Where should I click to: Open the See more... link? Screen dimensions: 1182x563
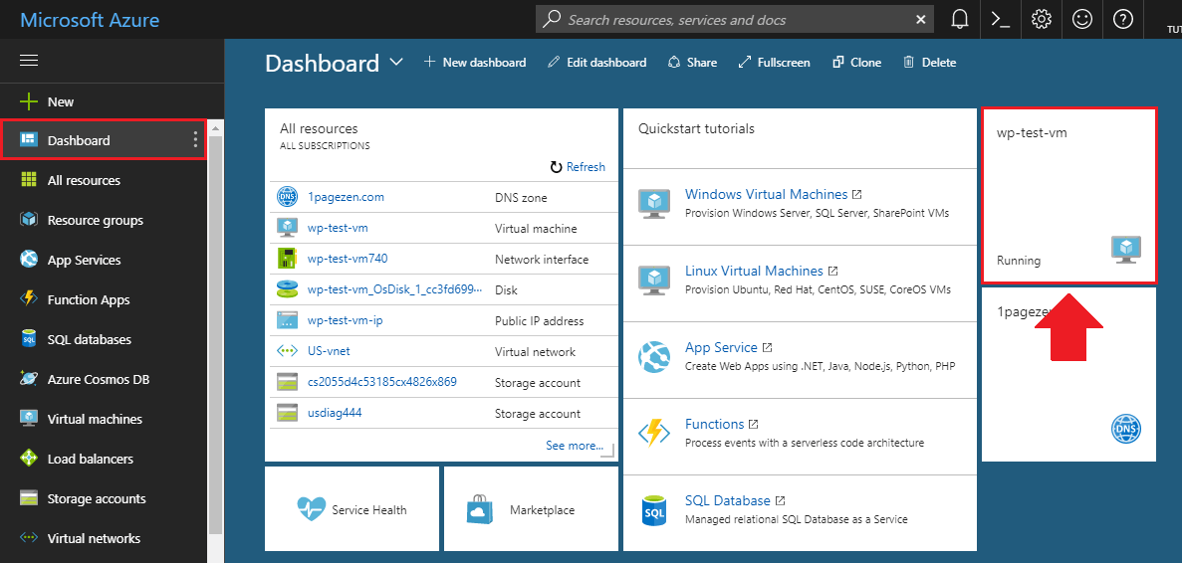coord(575,445)
